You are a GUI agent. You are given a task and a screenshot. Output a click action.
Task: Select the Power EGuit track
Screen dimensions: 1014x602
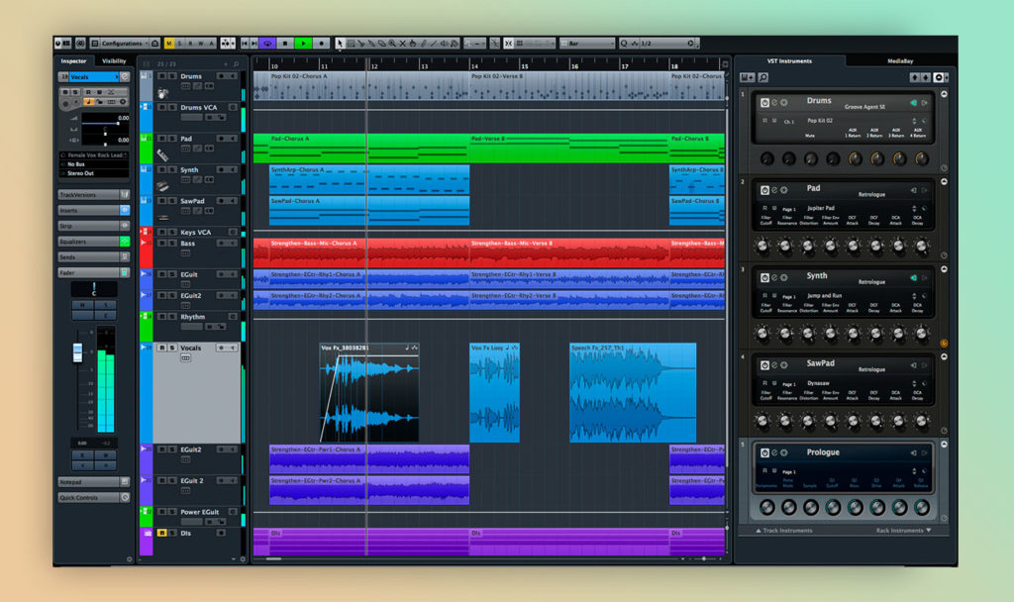pyautogui.click(x=199, y=512)
